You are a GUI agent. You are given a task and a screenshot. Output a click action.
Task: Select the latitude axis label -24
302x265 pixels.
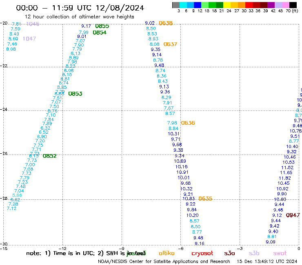pos(4,109)
